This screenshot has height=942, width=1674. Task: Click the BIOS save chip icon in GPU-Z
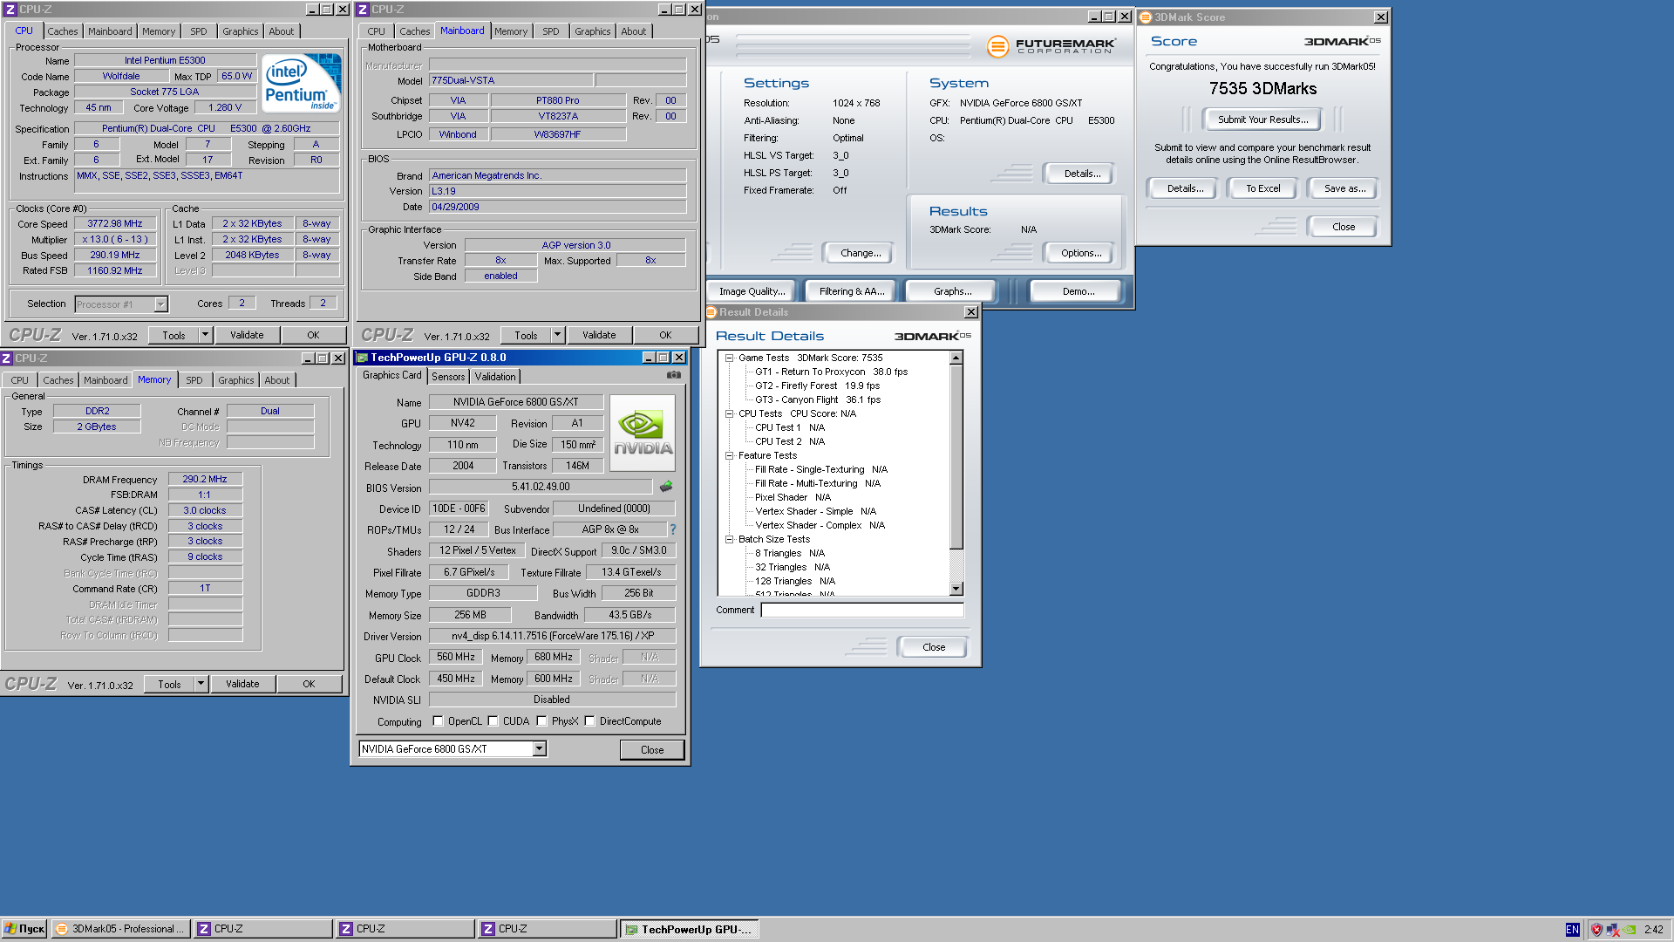tap(666, 487)
